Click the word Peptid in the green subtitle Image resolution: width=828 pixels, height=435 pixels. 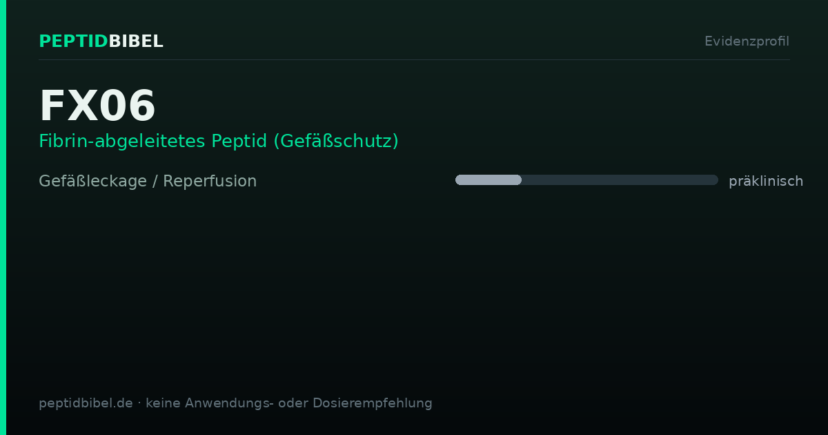coord(240,142)
